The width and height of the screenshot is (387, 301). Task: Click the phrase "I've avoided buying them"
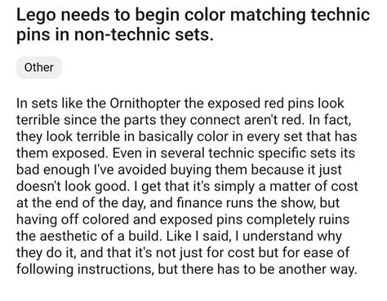click(x=171, y=170)
